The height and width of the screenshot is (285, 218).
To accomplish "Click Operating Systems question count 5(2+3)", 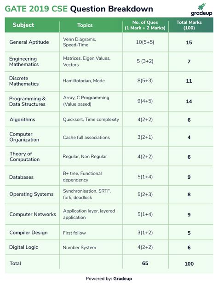I will click(x=145, y=194).
